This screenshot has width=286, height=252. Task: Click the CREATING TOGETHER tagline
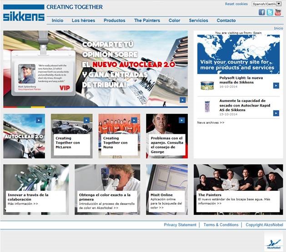point(75,7)
